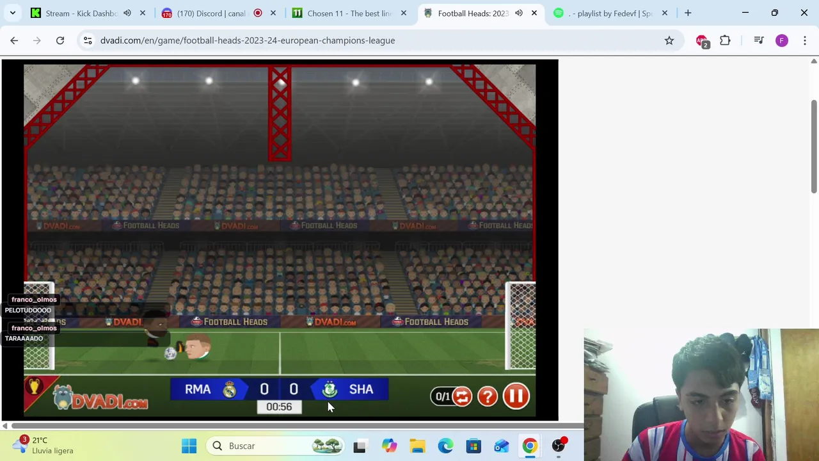The width and height of the screenshot is (819, 461).
Task: Open Microsoft Edge from the taskbar
Action: tap(445, 446)
